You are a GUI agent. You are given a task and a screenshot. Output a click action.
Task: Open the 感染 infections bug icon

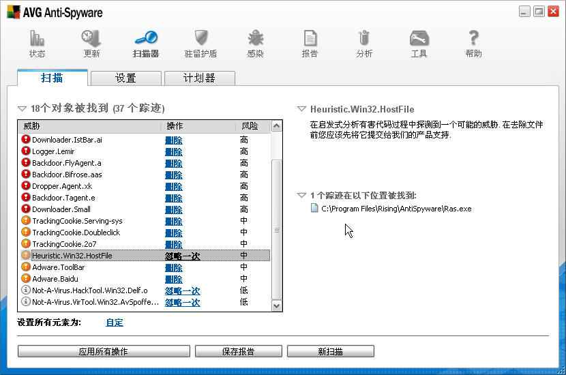point(255,38)
